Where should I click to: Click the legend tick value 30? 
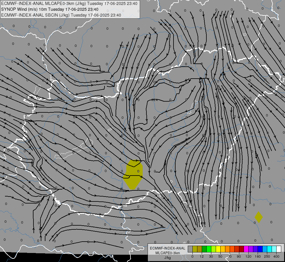pos(211,256)
